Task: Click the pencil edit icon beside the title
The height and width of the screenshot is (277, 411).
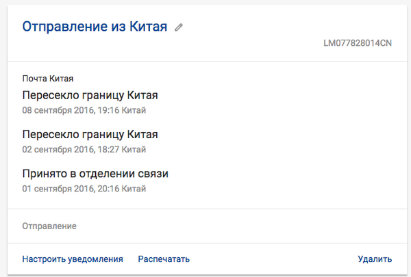Action: point(179,28)
